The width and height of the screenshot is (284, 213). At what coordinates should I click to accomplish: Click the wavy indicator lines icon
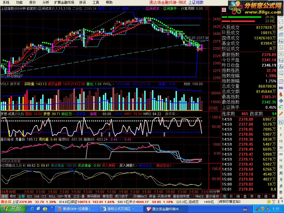281,82
